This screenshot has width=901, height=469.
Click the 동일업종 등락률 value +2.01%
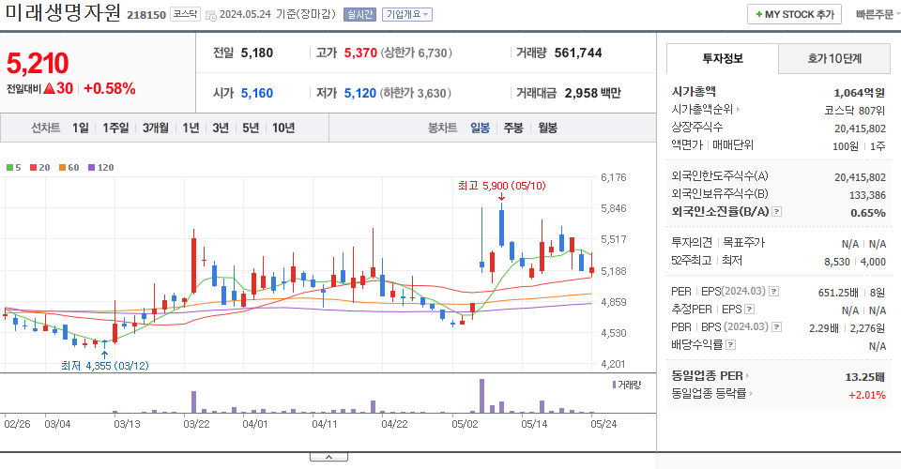(x=867, y=395)
